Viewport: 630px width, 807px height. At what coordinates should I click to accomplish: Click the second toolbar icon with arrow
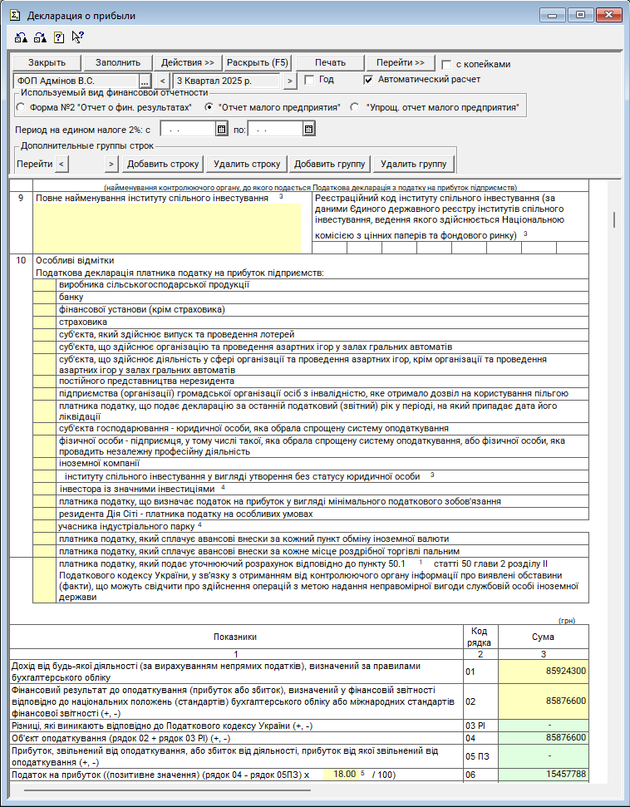tap(40, 37)
